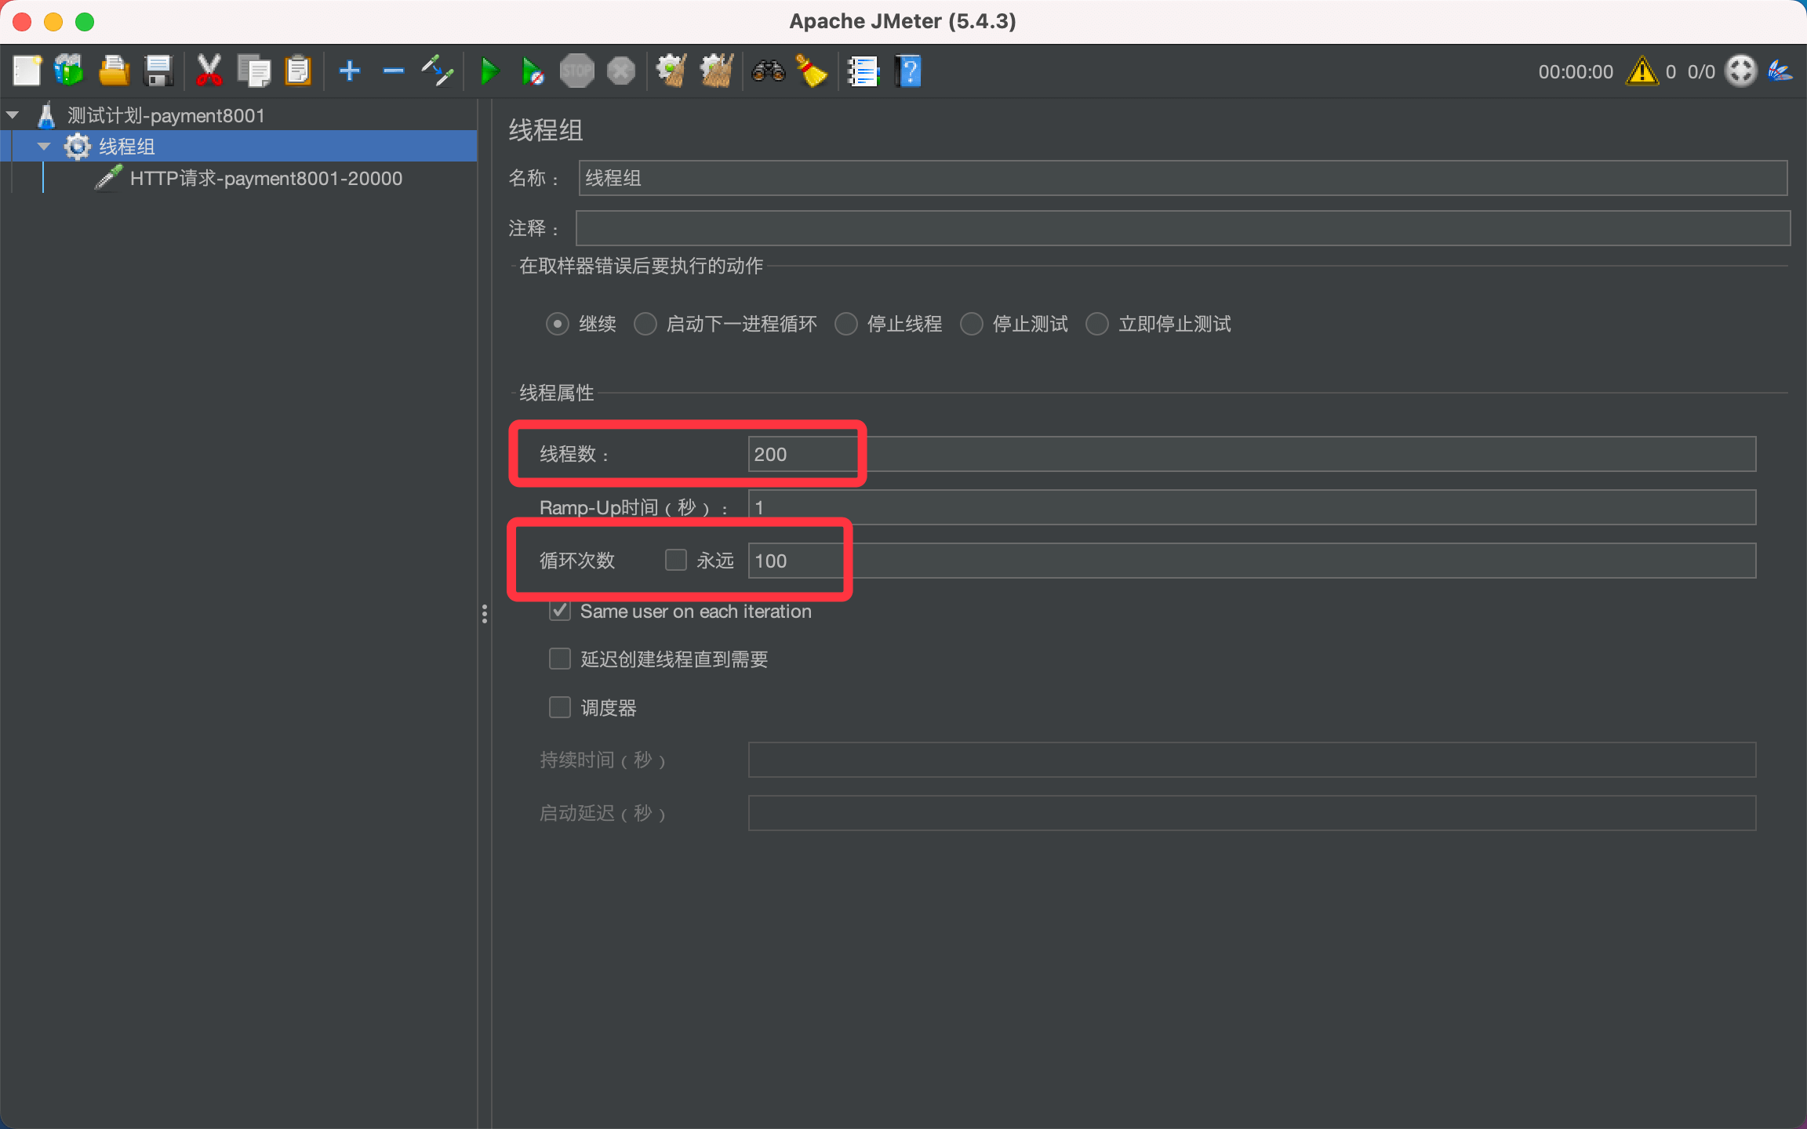The image size is (1807, 1129).
Task: Select HTTP请求-payment8001-20000 tree item
Action: pyautogui.click(x=265, y=179)
